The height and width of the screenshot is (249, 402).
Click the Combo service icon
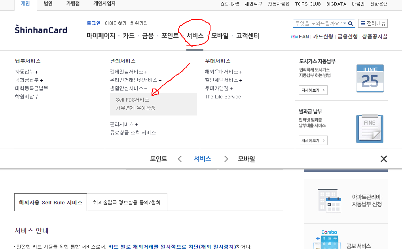click(x=328, y=239)
